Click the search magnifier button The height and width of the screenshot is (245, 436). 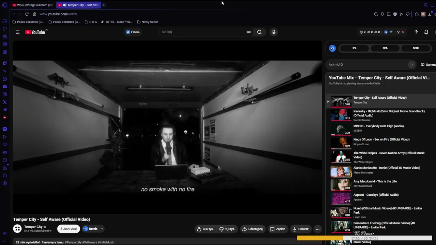pyautogui.click(x=260, y=32)
